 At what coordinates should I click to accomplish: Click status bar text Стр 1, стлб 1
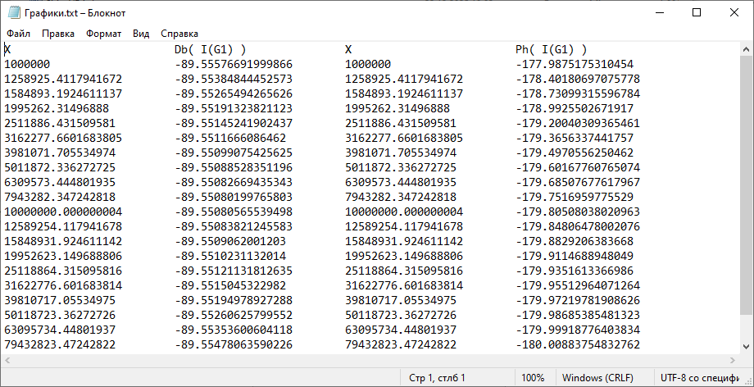coord(437,378)
